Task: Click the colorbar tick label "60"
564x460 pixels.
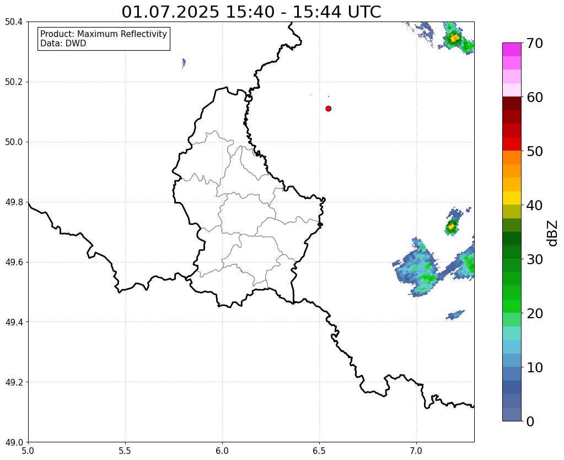Action: click(535, 97)
